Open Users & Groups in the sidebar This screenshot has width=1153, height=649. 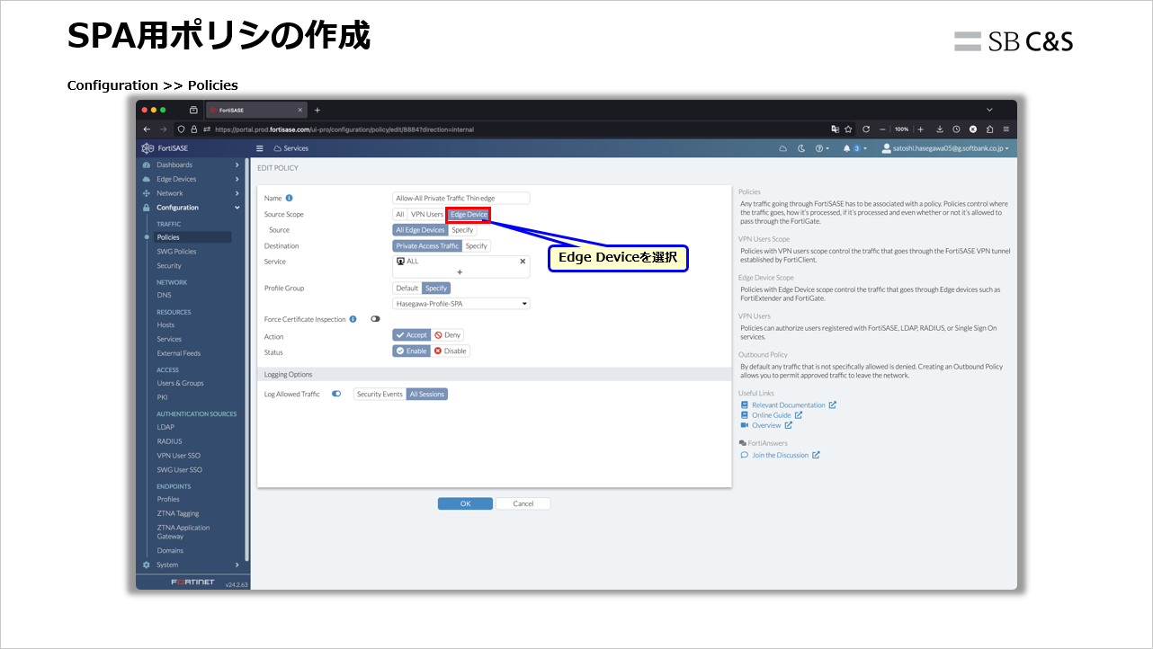(x=180, y=383)
